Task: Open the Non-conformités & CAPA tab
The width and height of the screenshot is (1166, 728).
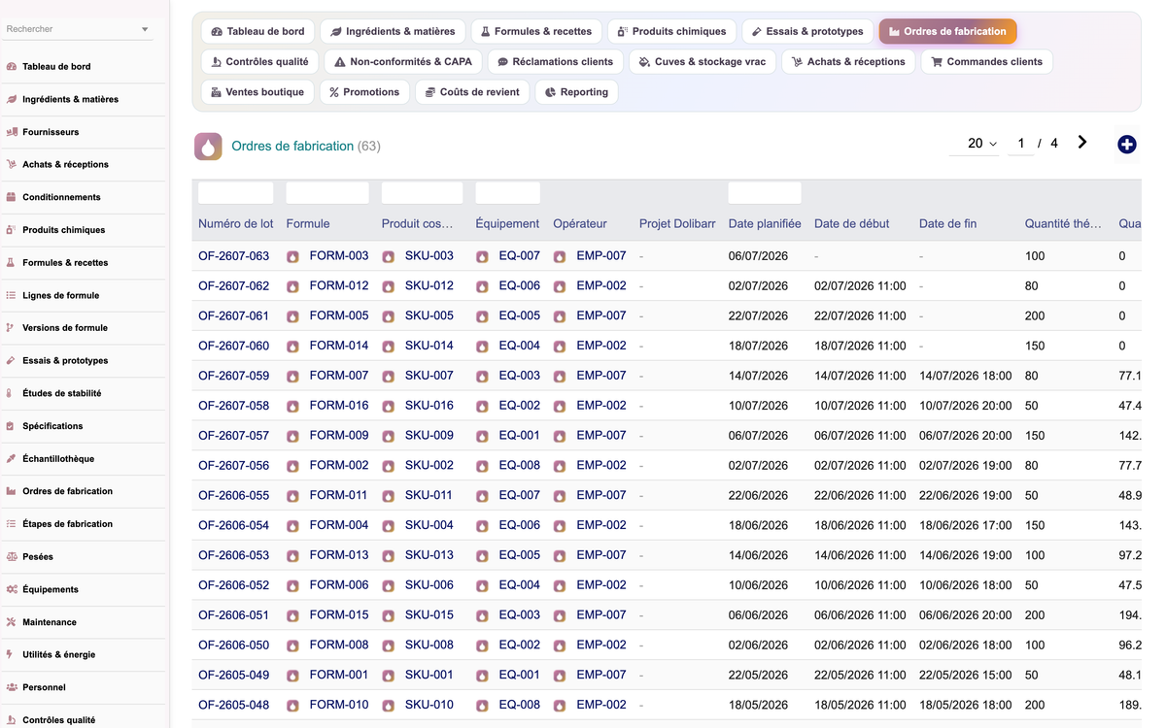Action: (402, 61)
